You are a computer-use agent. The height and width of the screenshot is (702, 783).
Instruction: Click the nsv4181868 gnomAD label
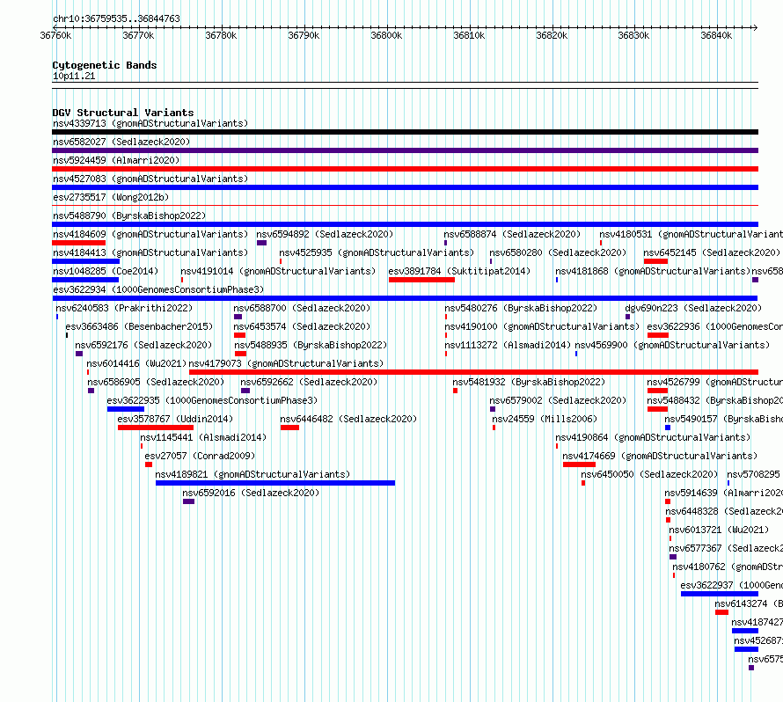coord(653,271)
